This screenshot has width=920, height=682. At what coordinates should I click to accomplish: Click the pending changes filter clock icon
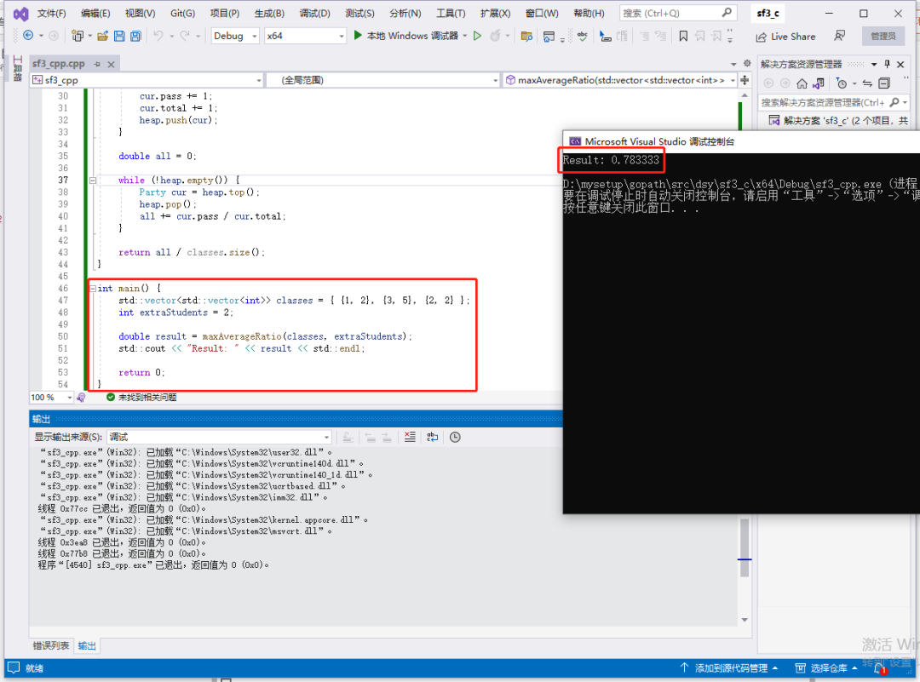(842, 83)
